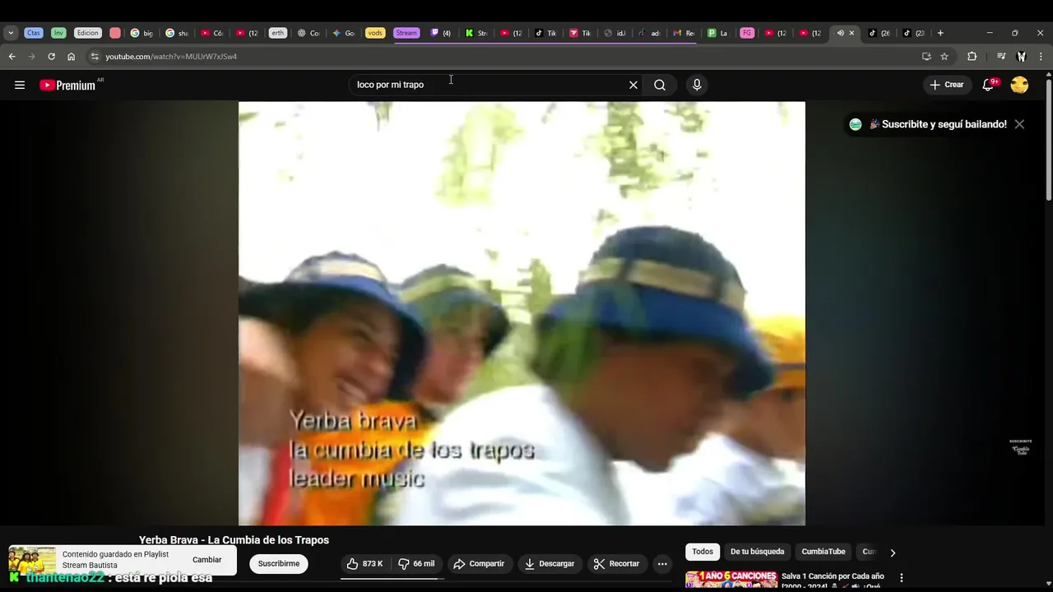Screen dimensions: 1053x592
Task: Subscribe using the Suscribirme button
Action: [279, 563]
